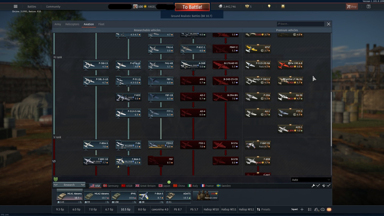Select the XF5F premium aircraft
The height and width of the screenshot is (216, 384).
pos(258,49)
